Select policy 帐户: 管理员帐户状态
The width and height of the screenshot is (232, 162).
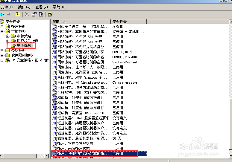(x=75, y=143)
